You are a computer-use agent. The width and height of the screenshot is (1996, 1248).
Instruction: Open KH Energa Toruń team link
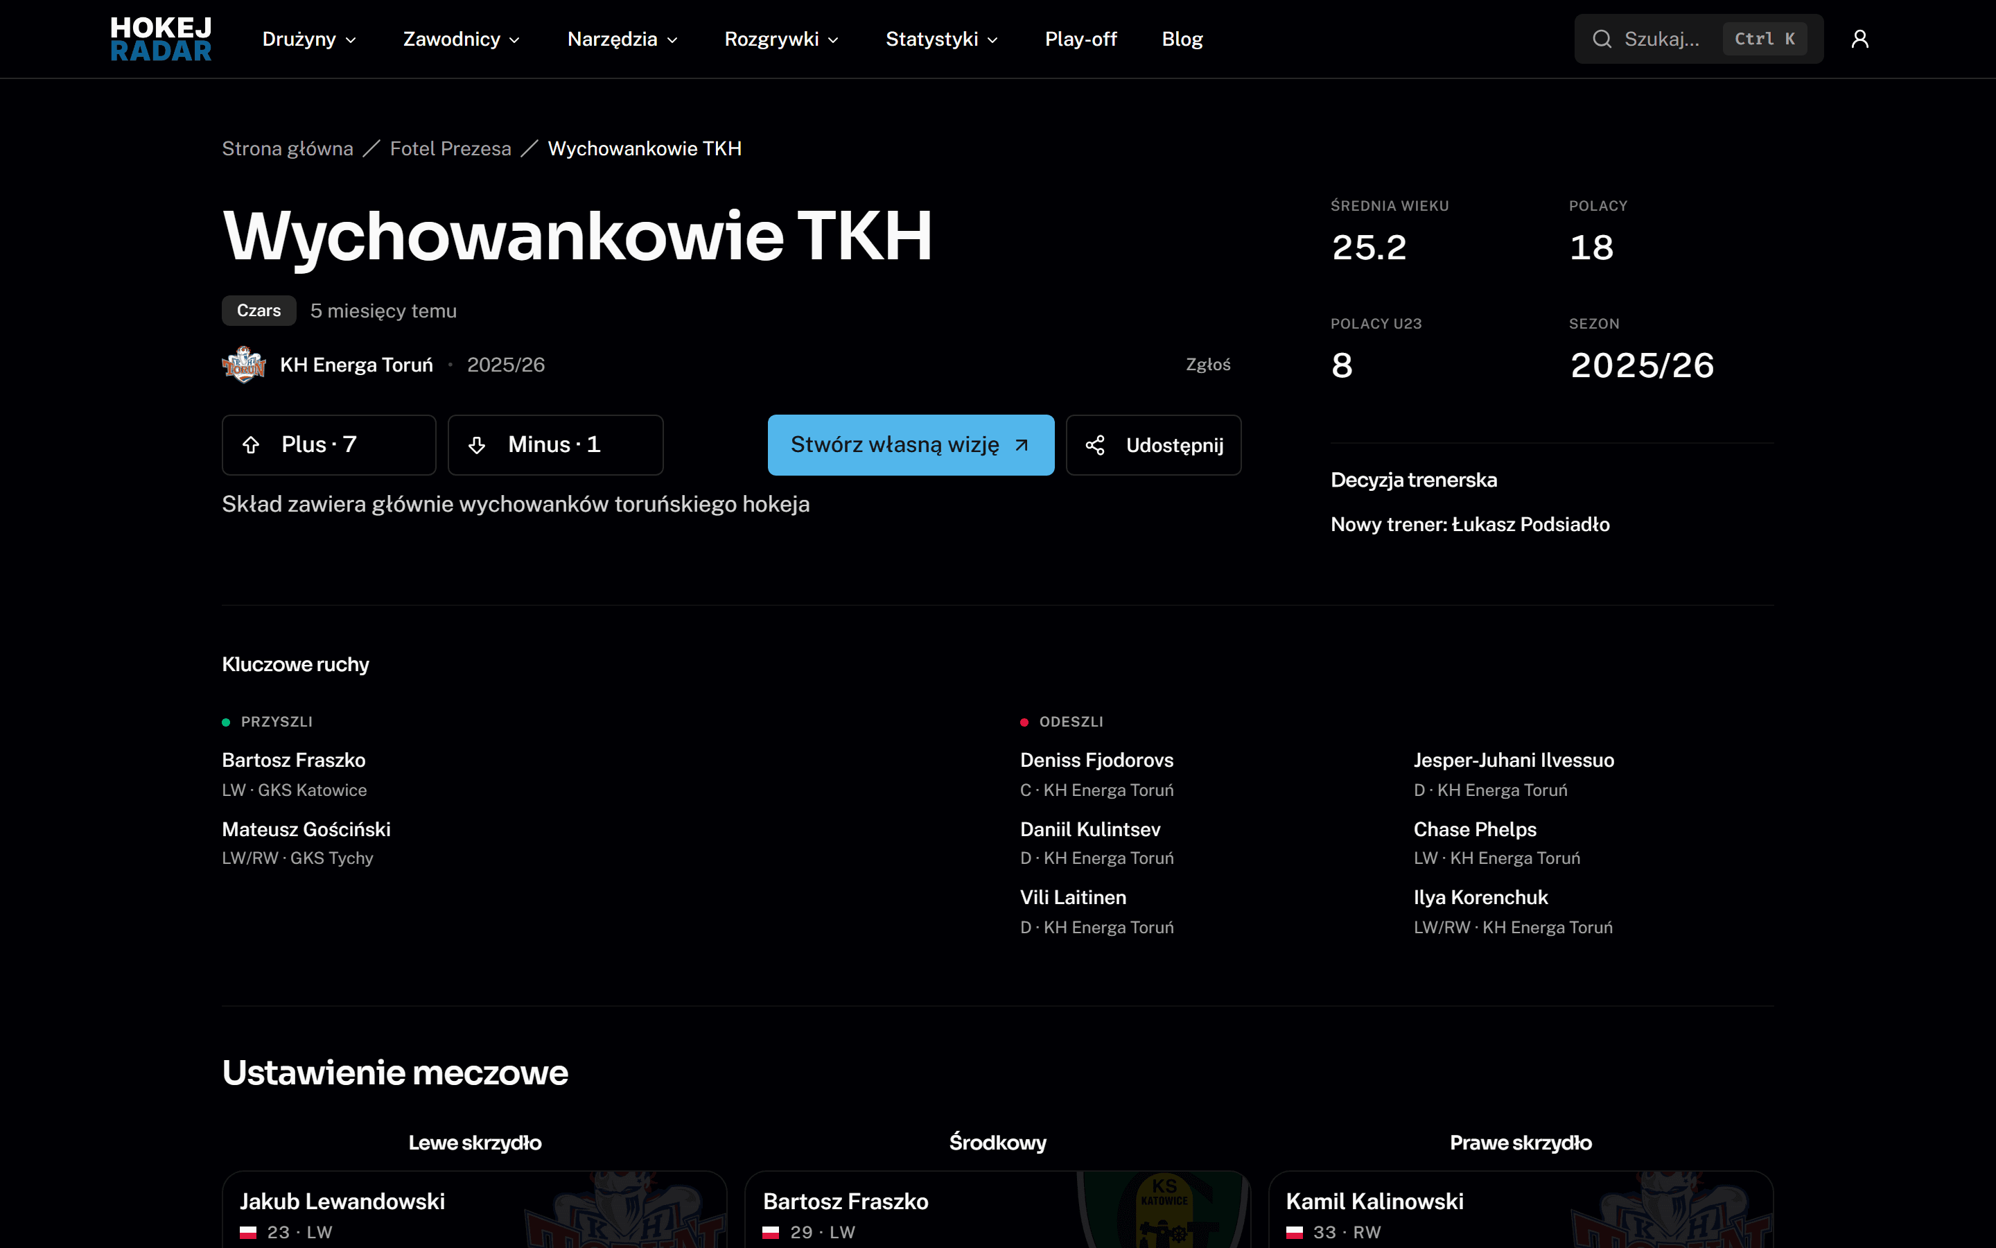pos(356,365)
